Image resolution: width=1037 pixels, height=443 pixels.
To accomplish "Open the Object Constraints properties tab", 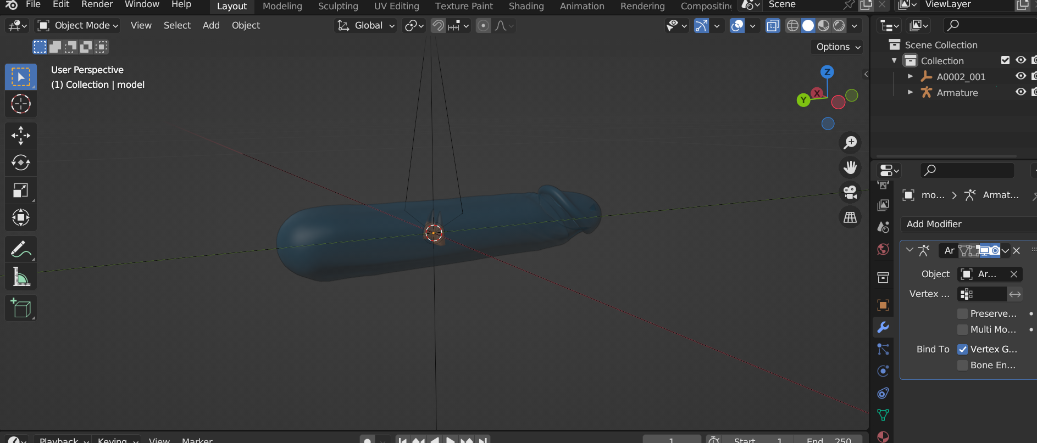I will (x=883, y=393).
